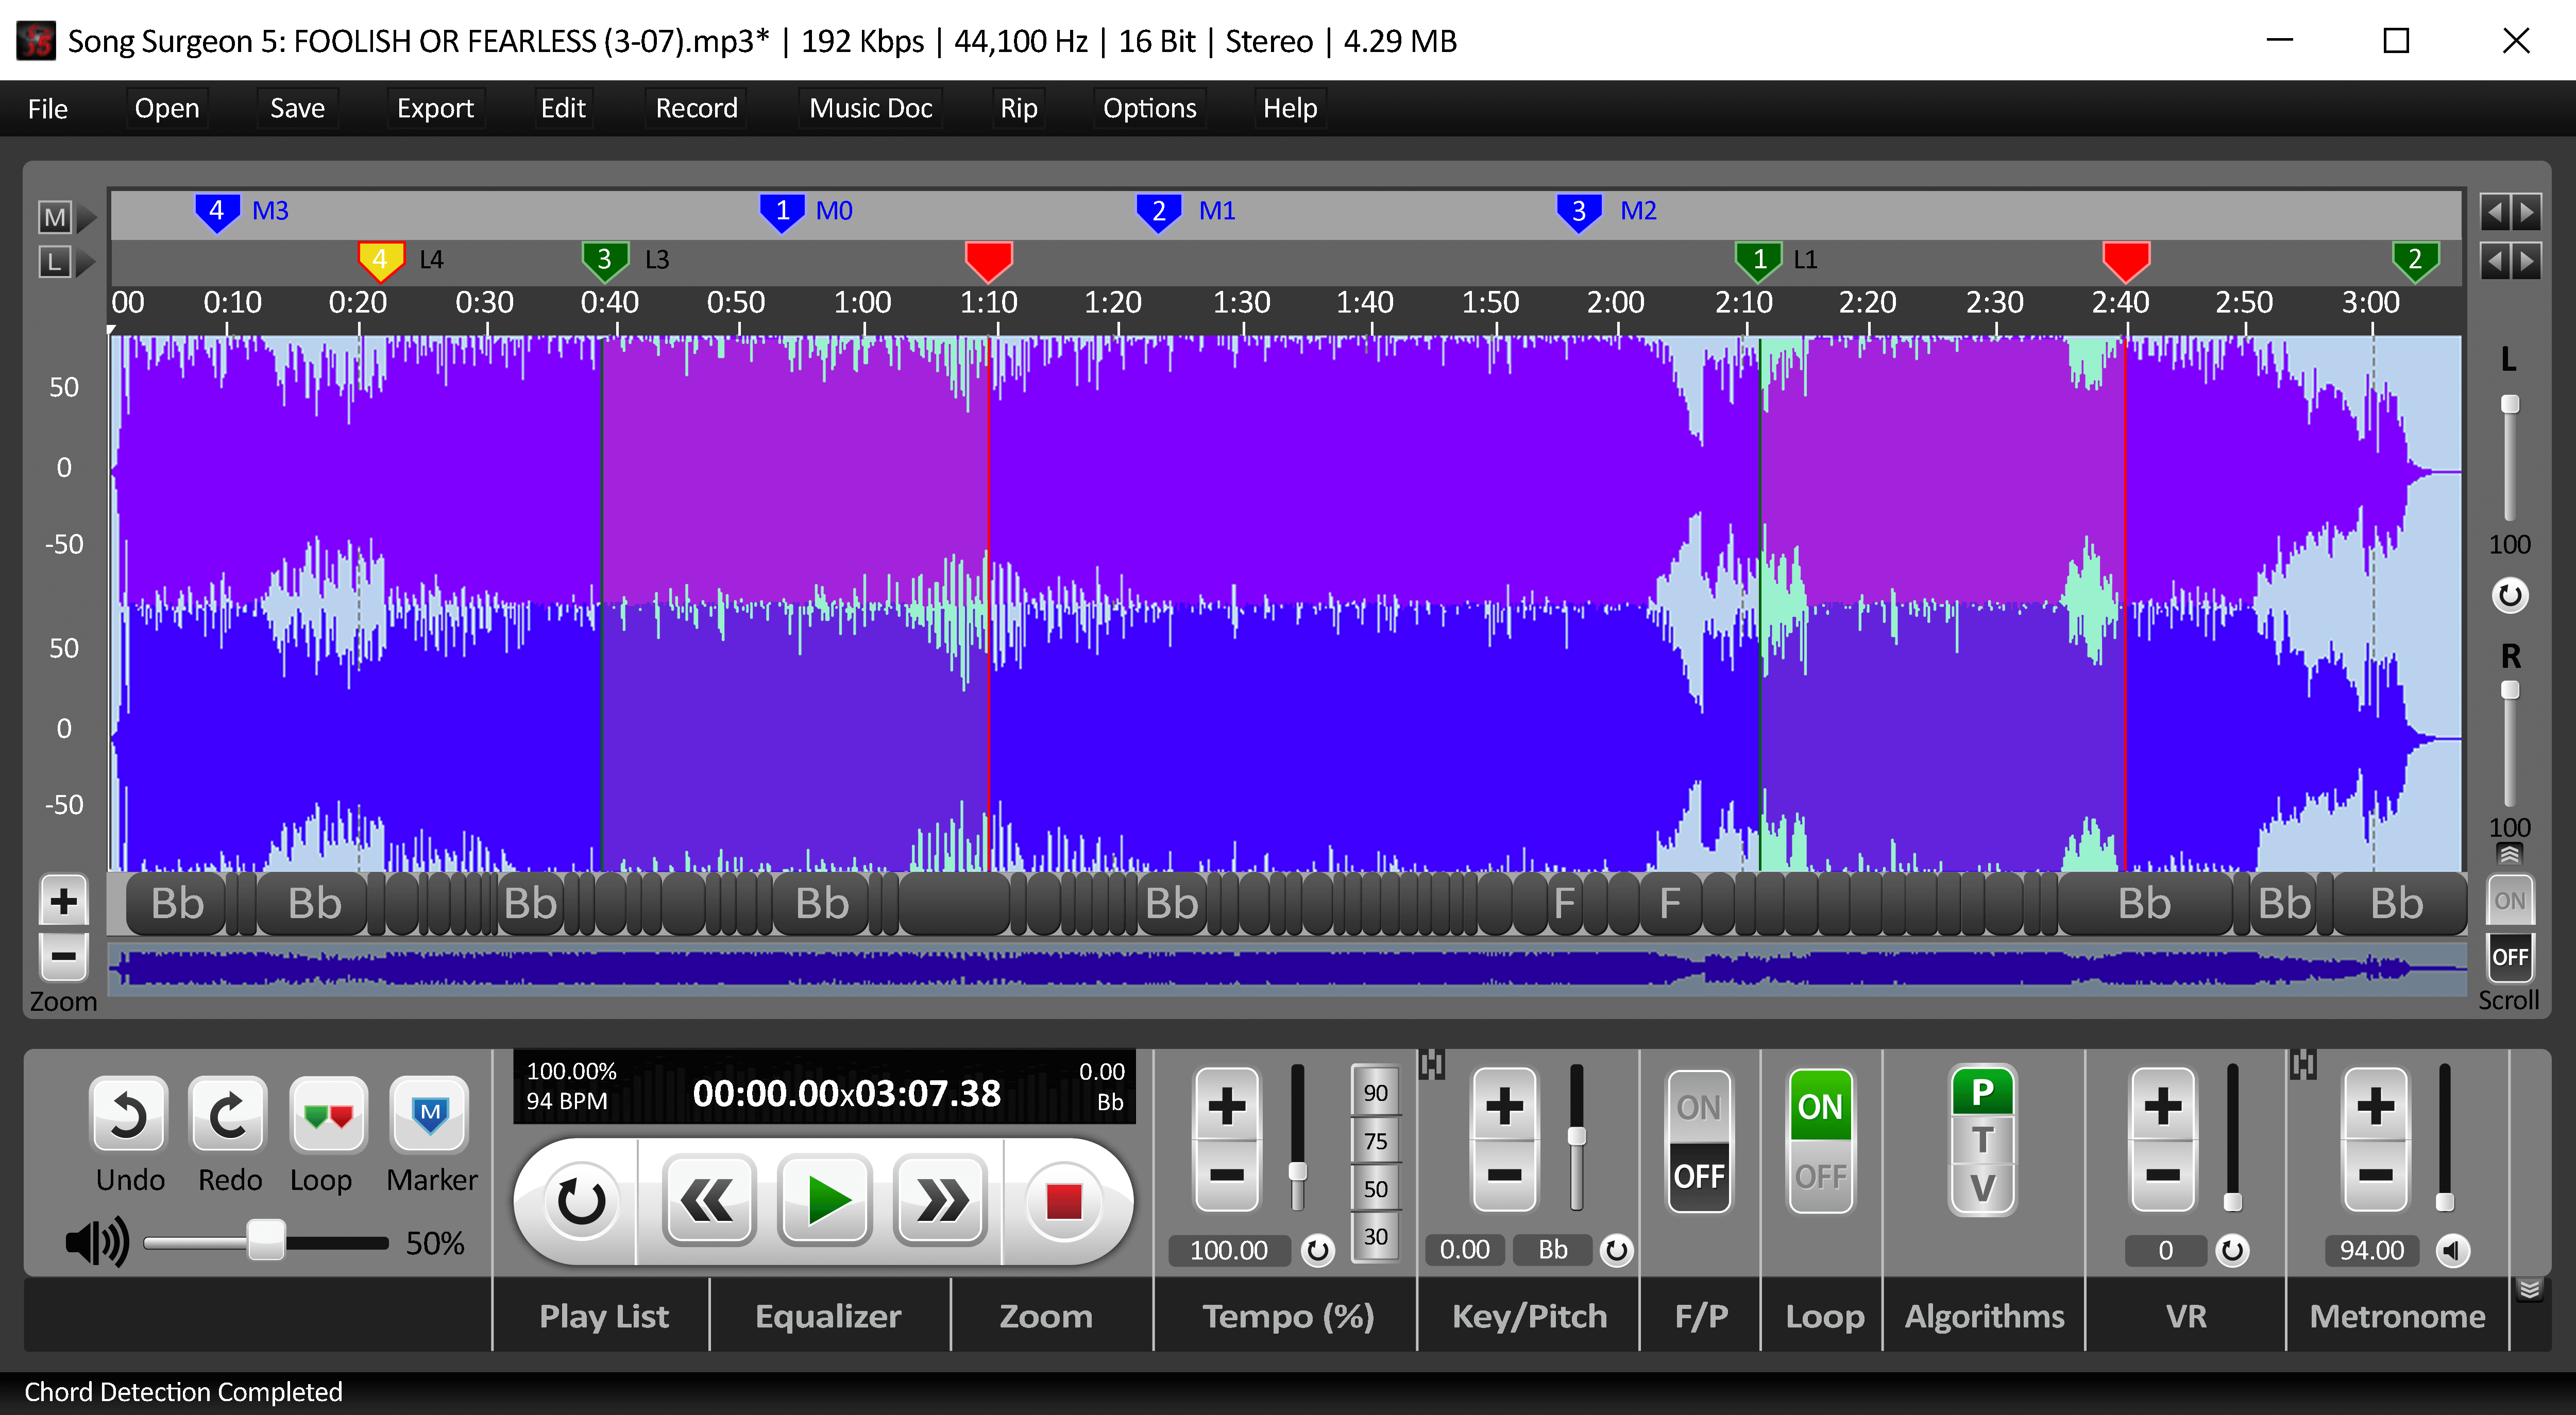The height and width of the screenshot is (1415, 2576).
Task: Click the right channel R volume slider
Action: point(2509,744)
